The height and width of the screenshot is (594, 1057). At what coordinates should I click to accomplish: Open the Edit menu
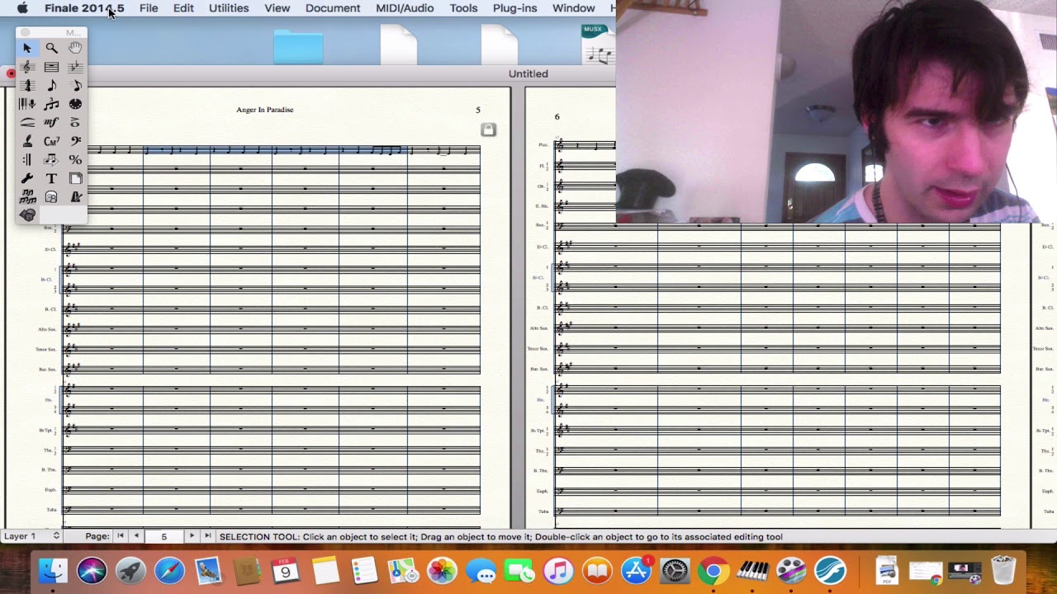tap(183, 8)
